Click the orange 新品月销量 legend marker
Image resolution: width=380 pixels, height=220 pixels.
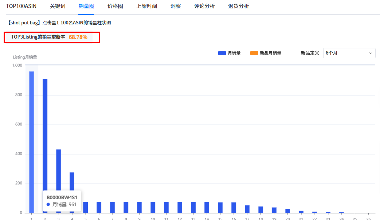[254, 53]
